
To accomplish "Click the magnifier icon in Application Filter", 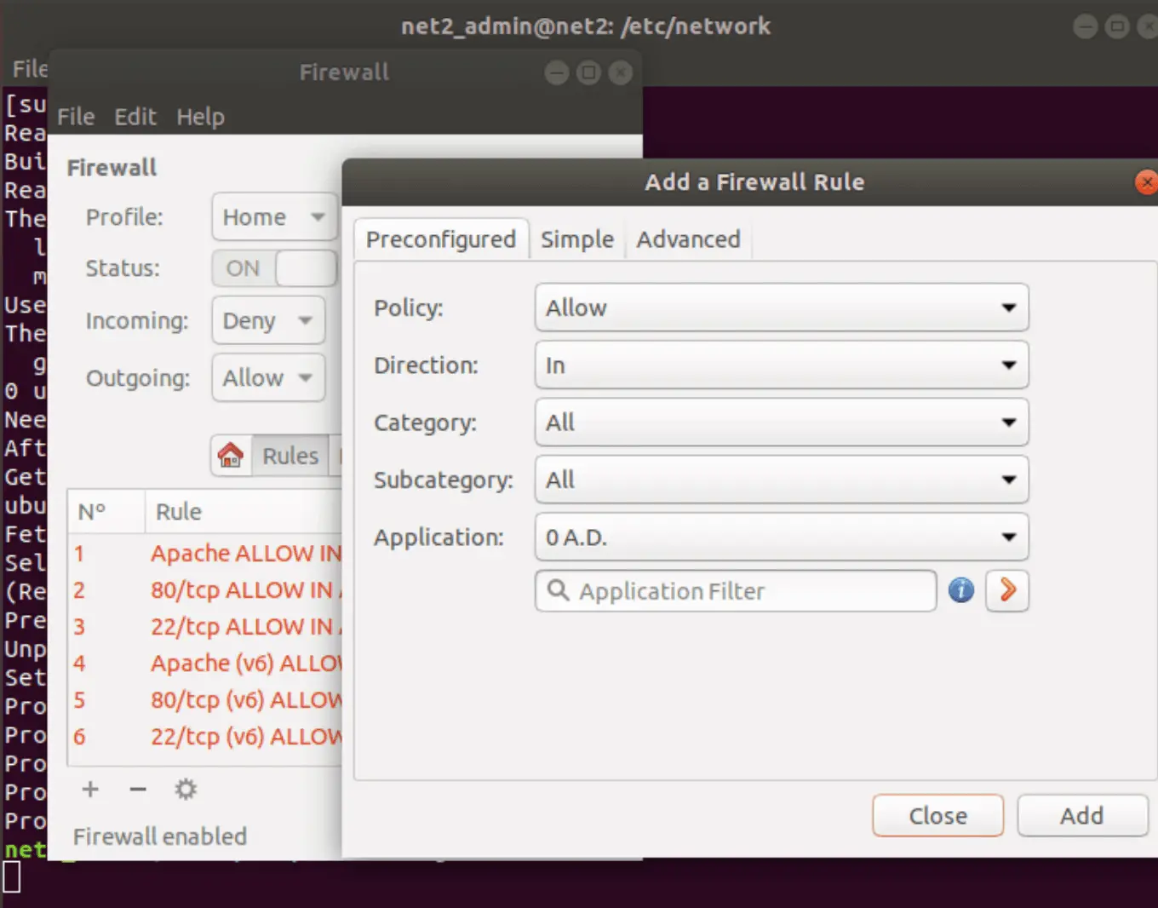I will (558, 590).
